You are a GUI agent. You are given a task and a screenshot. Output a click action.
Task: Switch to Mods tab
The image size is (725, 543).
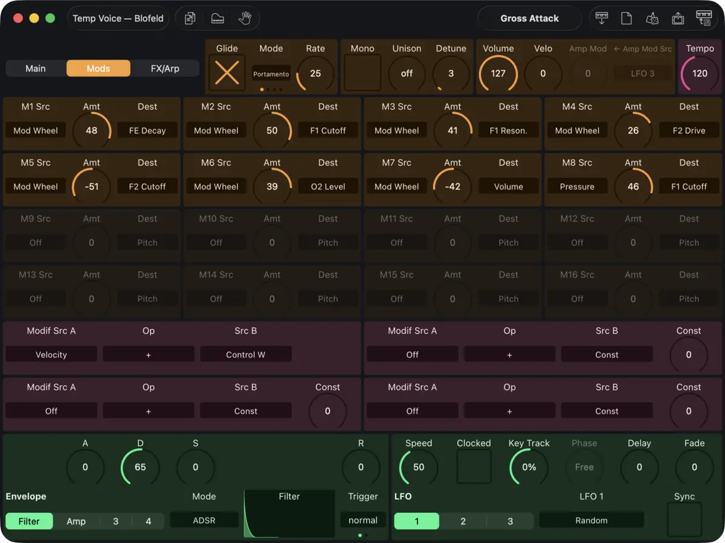pos(98,68)
